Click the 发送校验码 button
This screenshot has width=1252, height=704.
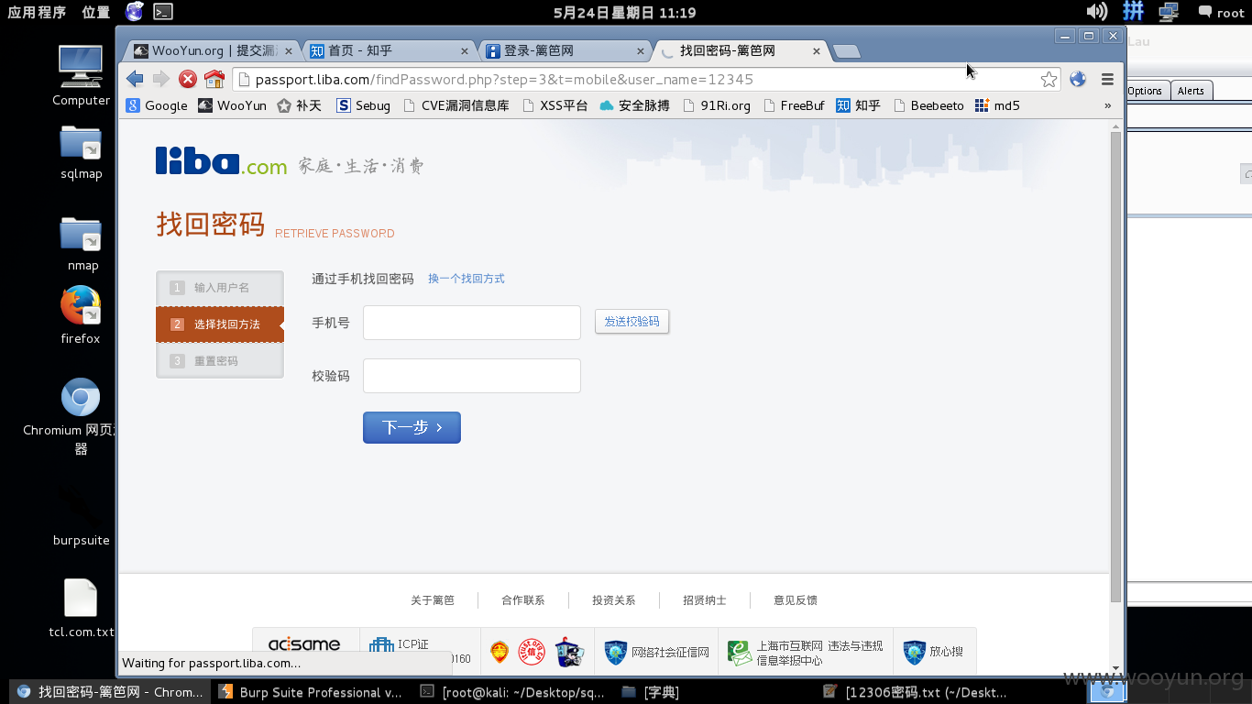click(632, 322)
